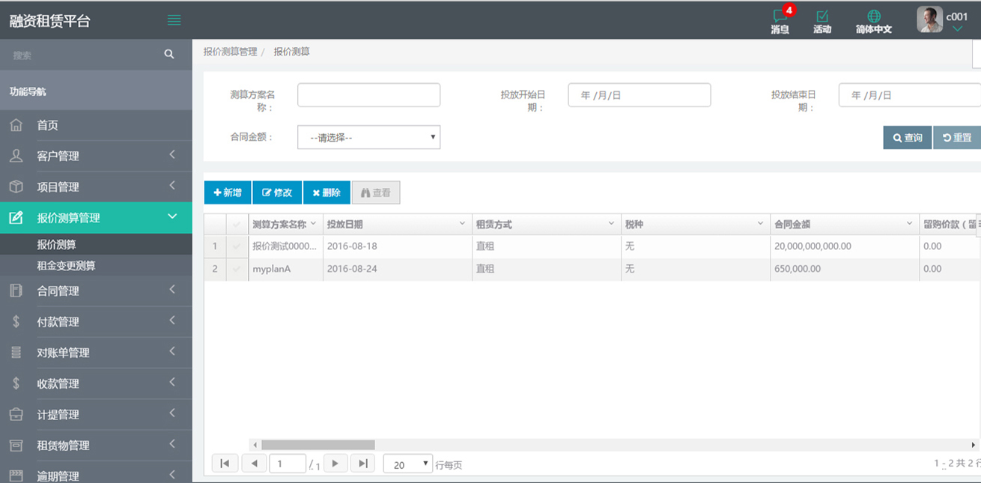This screenshot has height=483, width=981.
Task: Open 租赁方式 column menu arrow
Action: (x=611, y=224)
